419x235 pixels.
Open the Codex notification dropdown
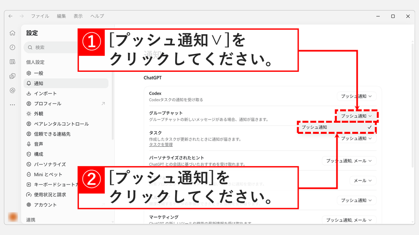[356, 96]
